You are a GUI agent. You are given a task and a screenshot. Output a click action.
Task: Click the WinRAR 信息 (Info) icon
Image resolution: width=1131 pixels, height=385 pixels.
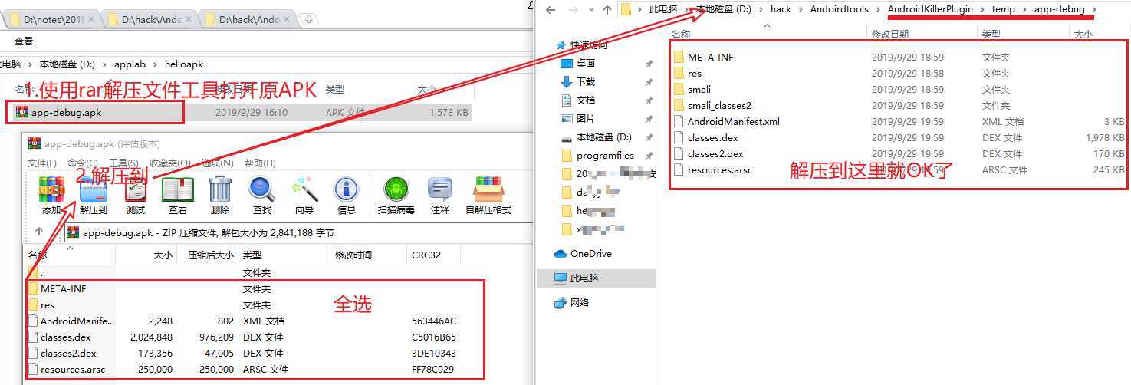click(x=347, y=189)
